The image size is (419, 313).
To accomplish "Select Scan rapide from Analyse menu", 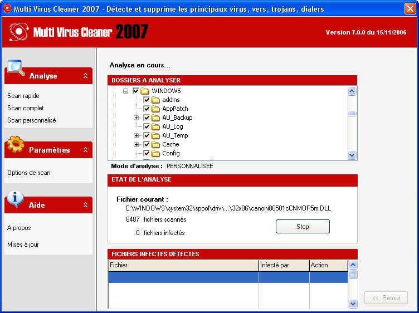I will pos(23,96).
